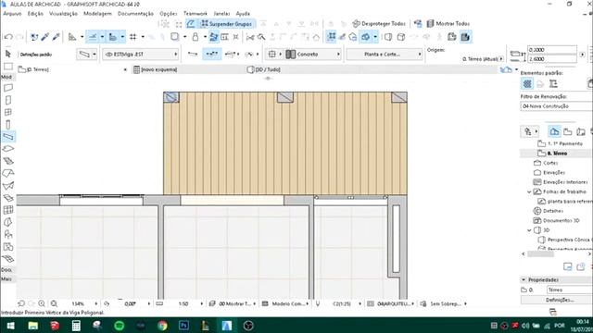Click the beam default settings icon
593x333 pixels.
[84, 55]
